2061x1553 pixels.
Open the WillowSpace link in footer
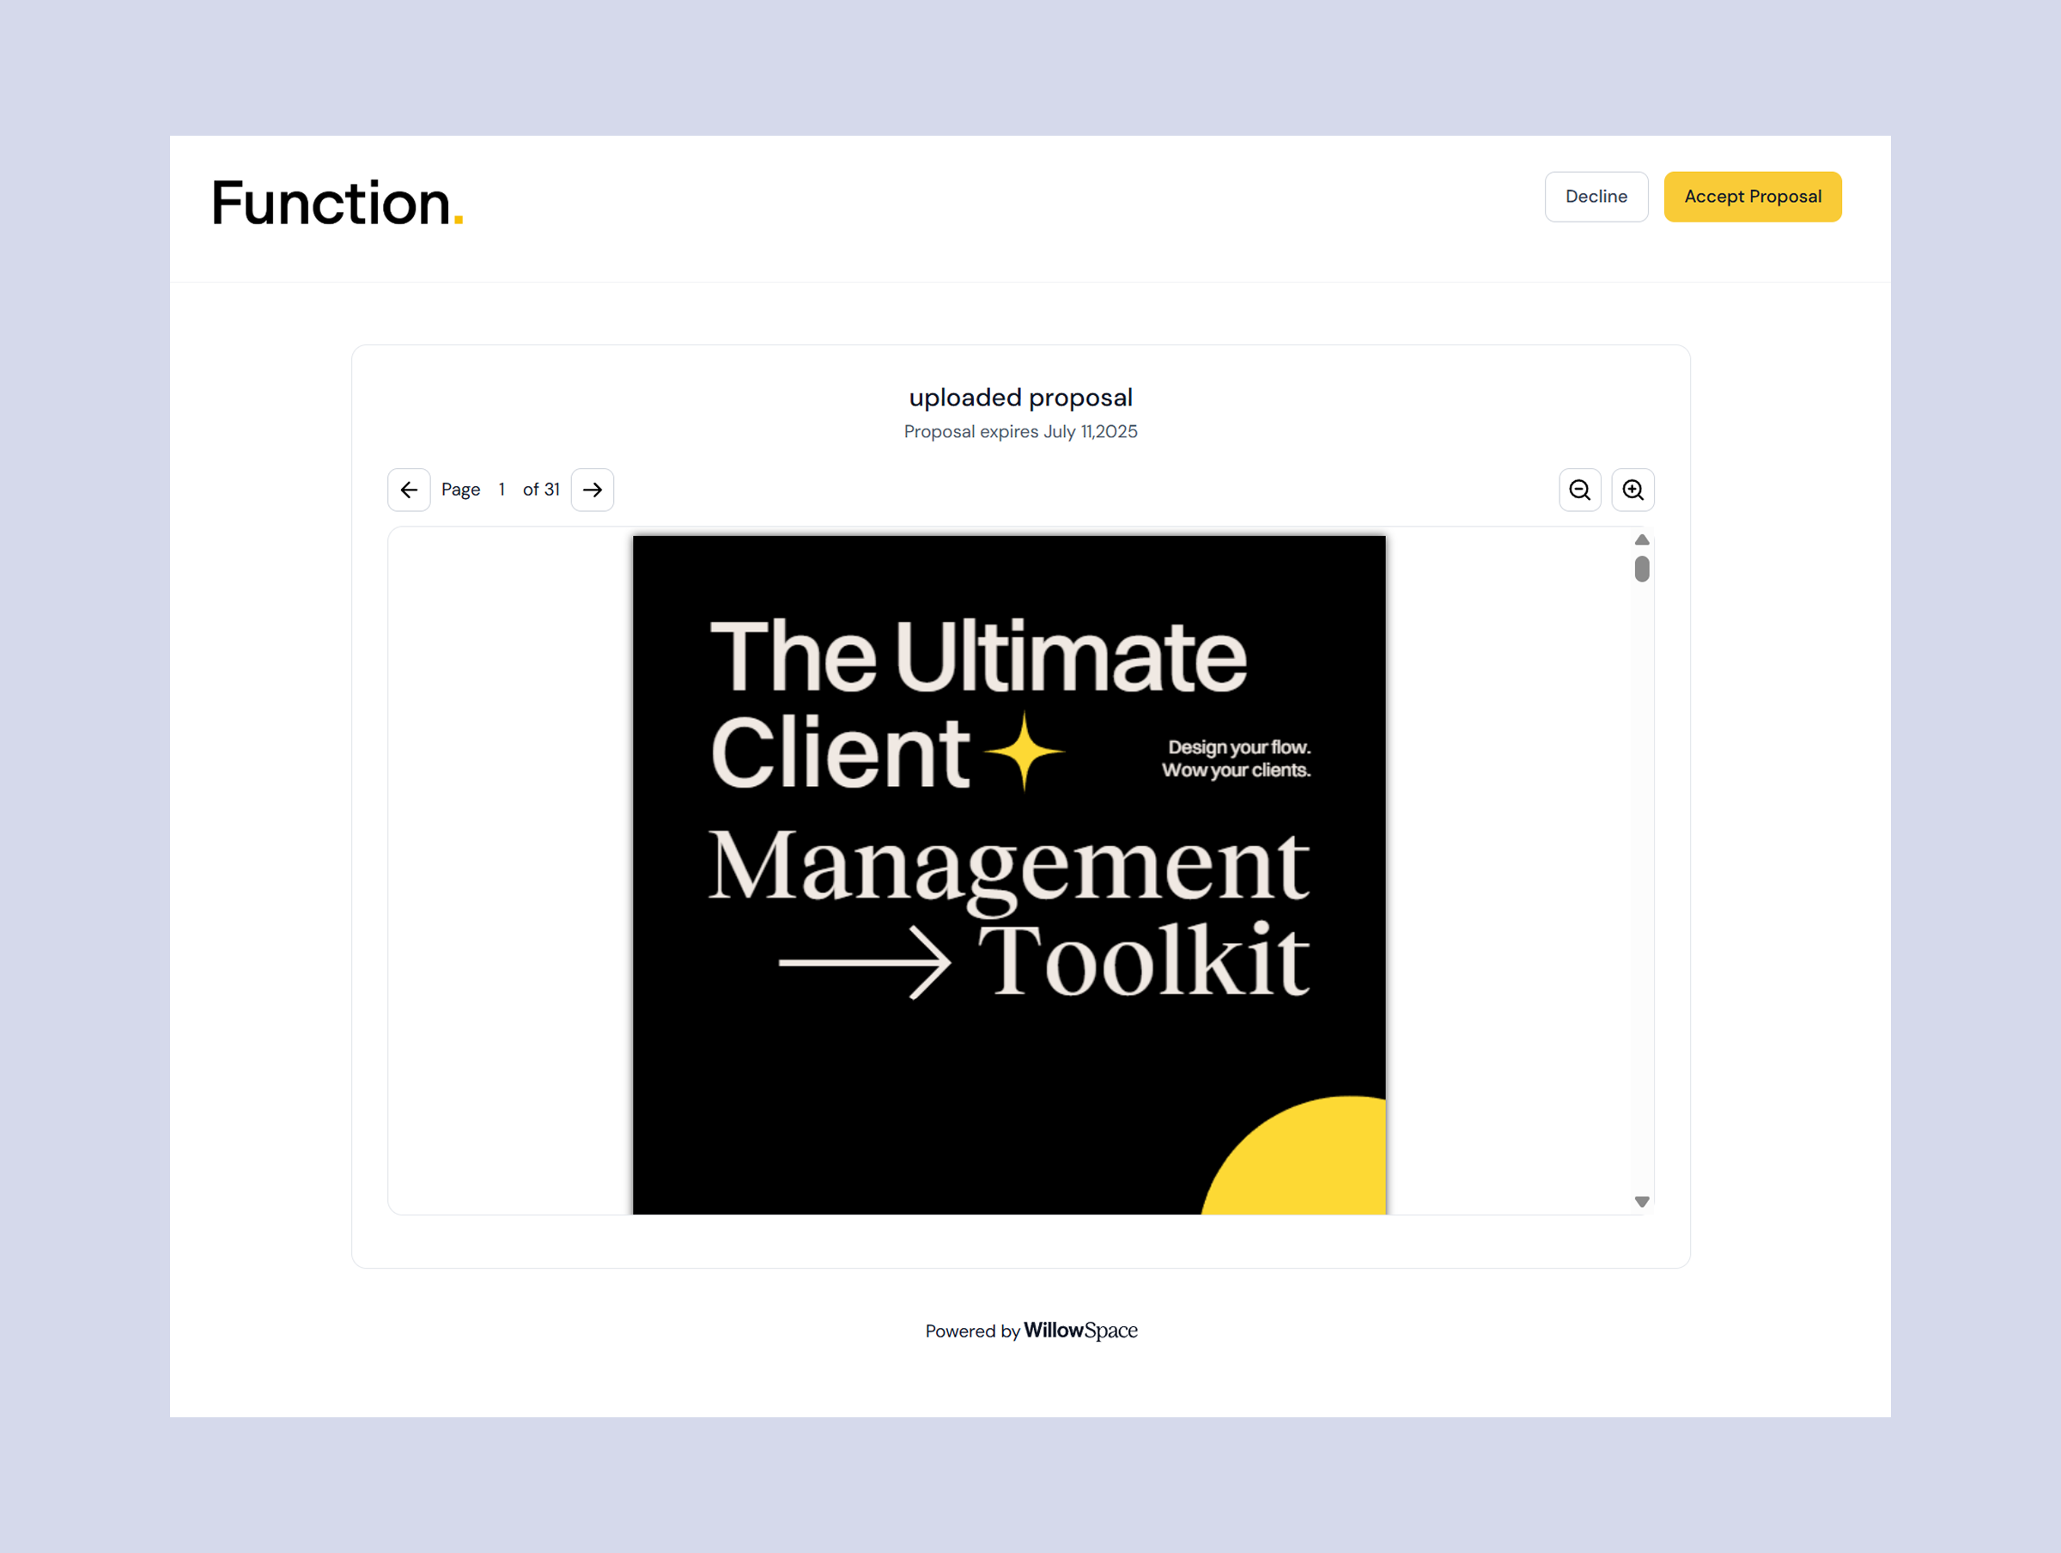click(x=1081, y=1331)
